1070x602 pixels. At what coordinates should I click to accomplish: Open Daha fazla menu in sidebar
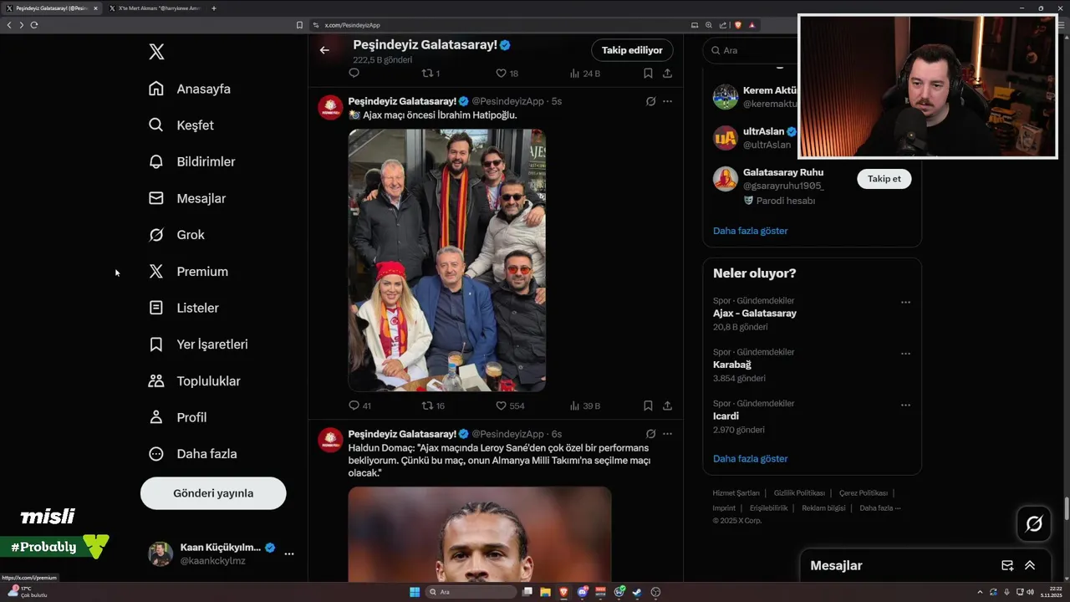point(192,454)
